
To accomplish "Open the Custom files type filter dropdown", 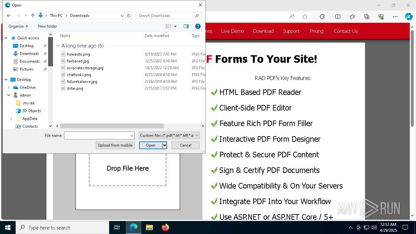I will coord(169,136).
